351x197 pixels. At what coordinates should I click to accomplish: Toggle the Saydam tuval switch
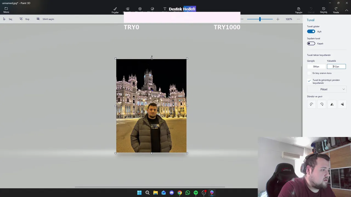tap(311, 44)
